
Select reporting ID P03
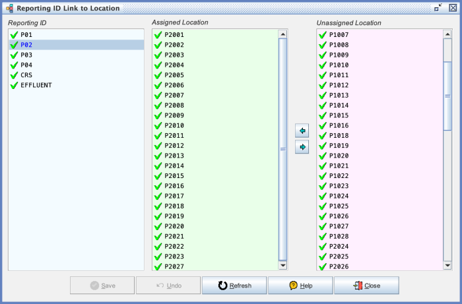coord(26,55)
